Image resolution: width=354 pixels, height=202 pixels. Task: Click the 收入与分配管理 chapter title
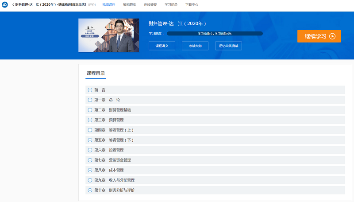tap(122, 180)
